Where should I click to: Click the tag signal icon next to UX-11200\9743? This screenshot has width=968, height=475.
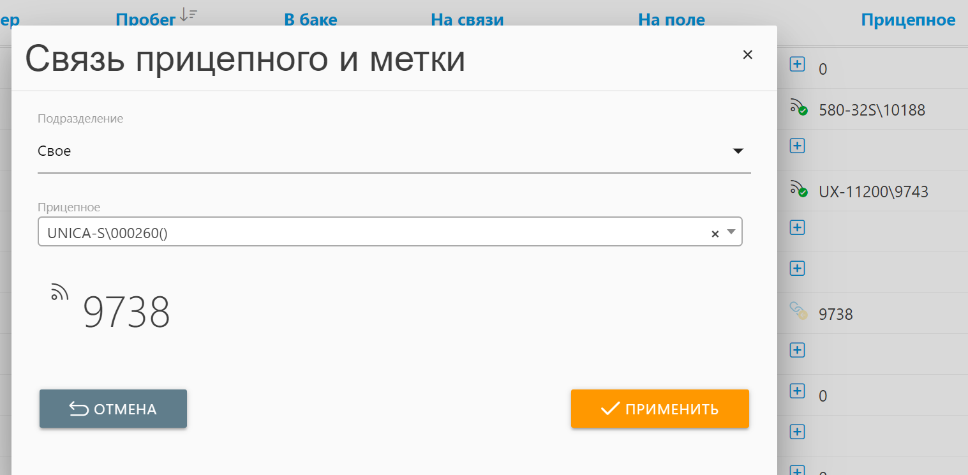[798, 189]
